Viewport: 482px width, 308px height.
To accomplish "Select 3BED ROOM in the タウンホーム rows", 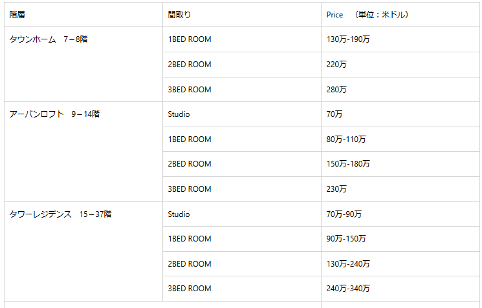I will point(190,90).
